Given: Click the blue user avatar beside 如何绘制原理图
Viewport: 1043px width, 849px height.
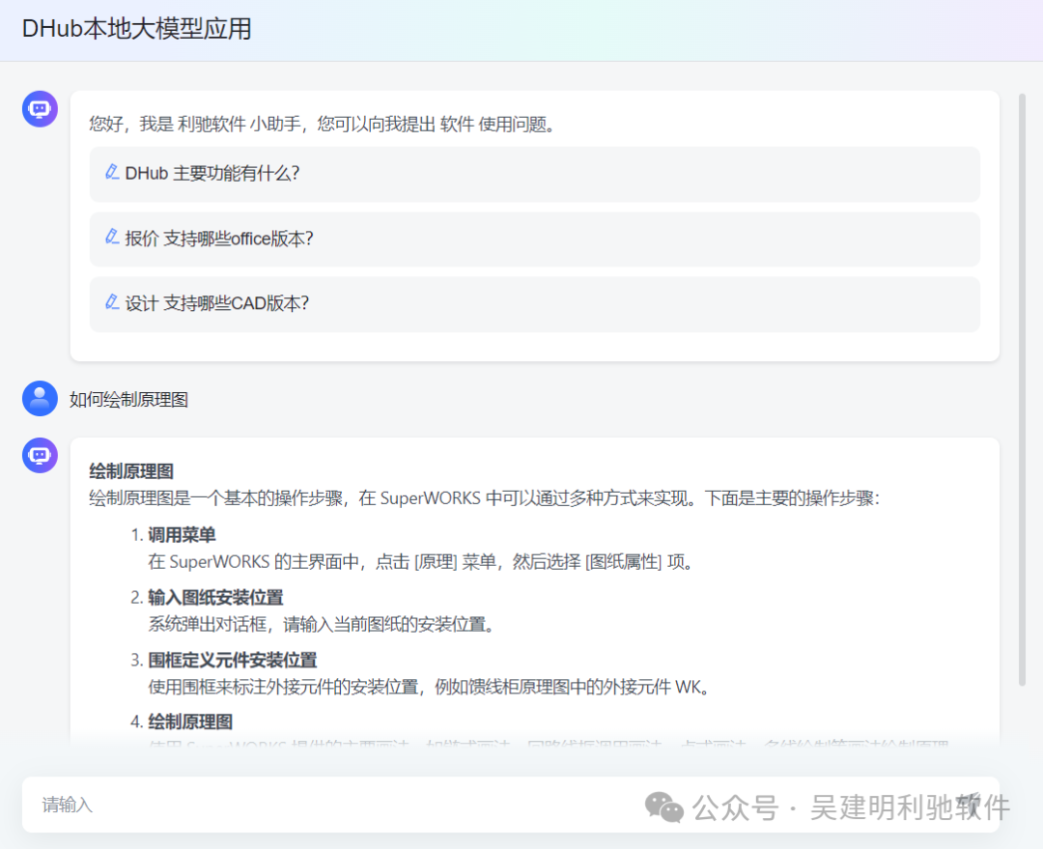Looking at the screenshot, I should 40,398.
